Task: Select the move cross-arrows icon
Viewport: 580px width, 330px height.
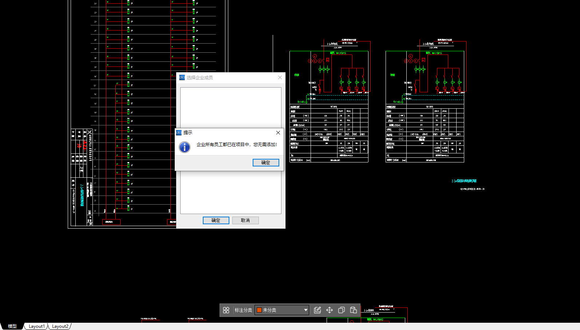Action: tap(330, 310)
